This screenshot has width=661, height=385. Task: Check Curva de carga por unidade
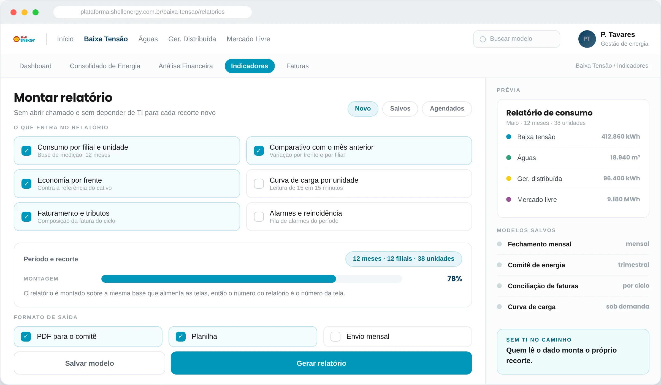click(259, 184)
